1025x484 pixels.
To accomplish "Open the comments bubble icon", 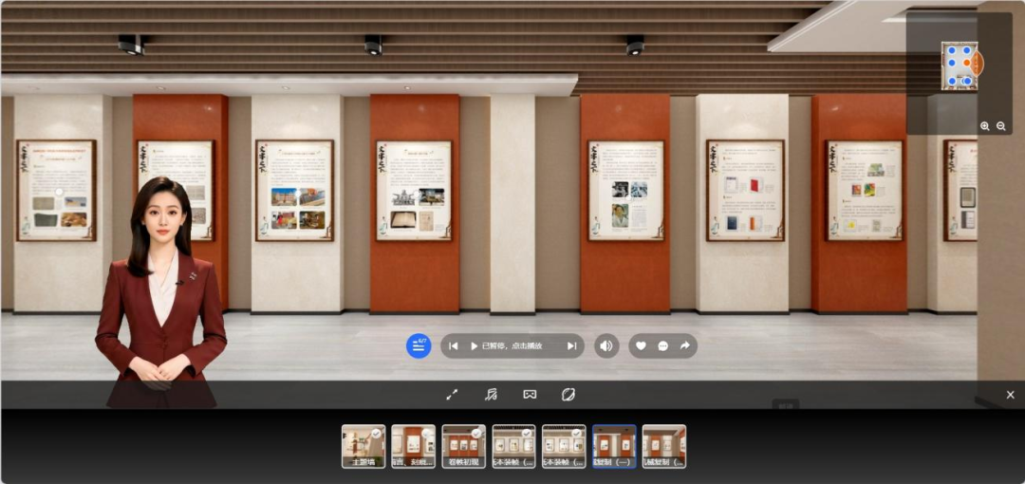I will (662, 346).
